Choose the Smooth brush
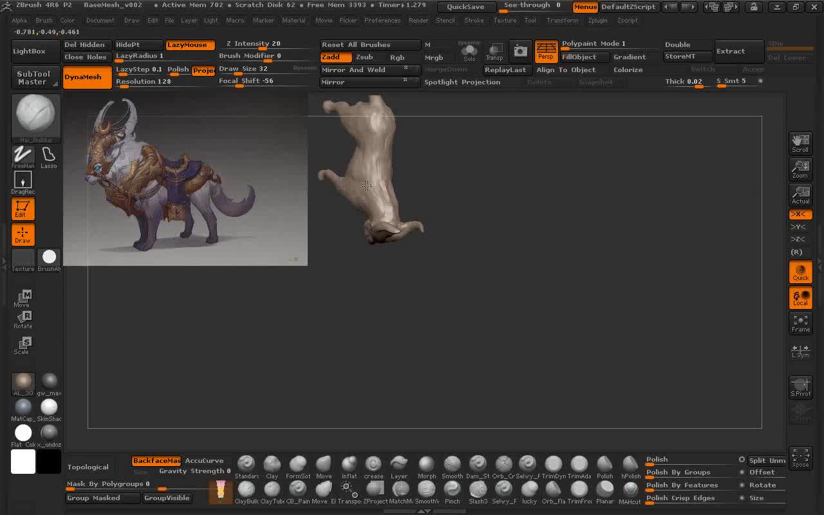This screenshot has width=824, height=515. coord(452,467)
